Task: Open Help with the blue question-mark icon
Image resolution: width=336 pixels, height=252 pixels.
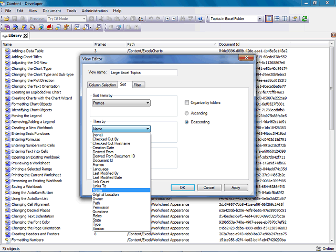Action: tap(201, 19)
